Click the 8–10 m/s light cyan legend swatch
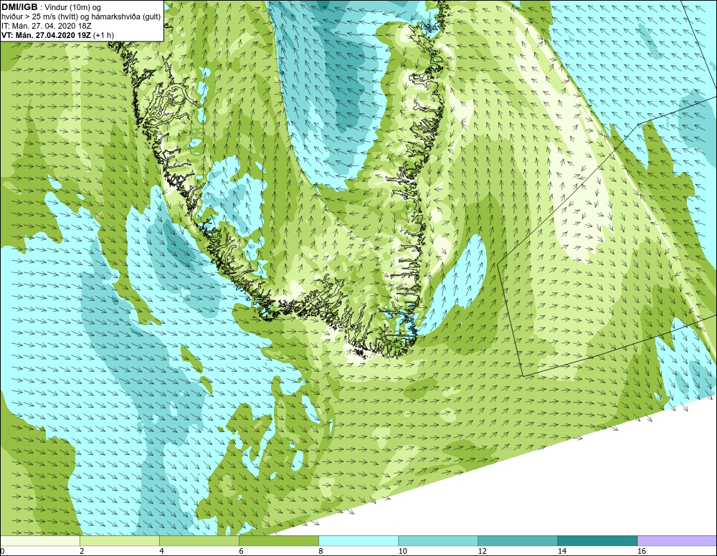This screenshot has width=717, height=556. [x=358, y=541]
